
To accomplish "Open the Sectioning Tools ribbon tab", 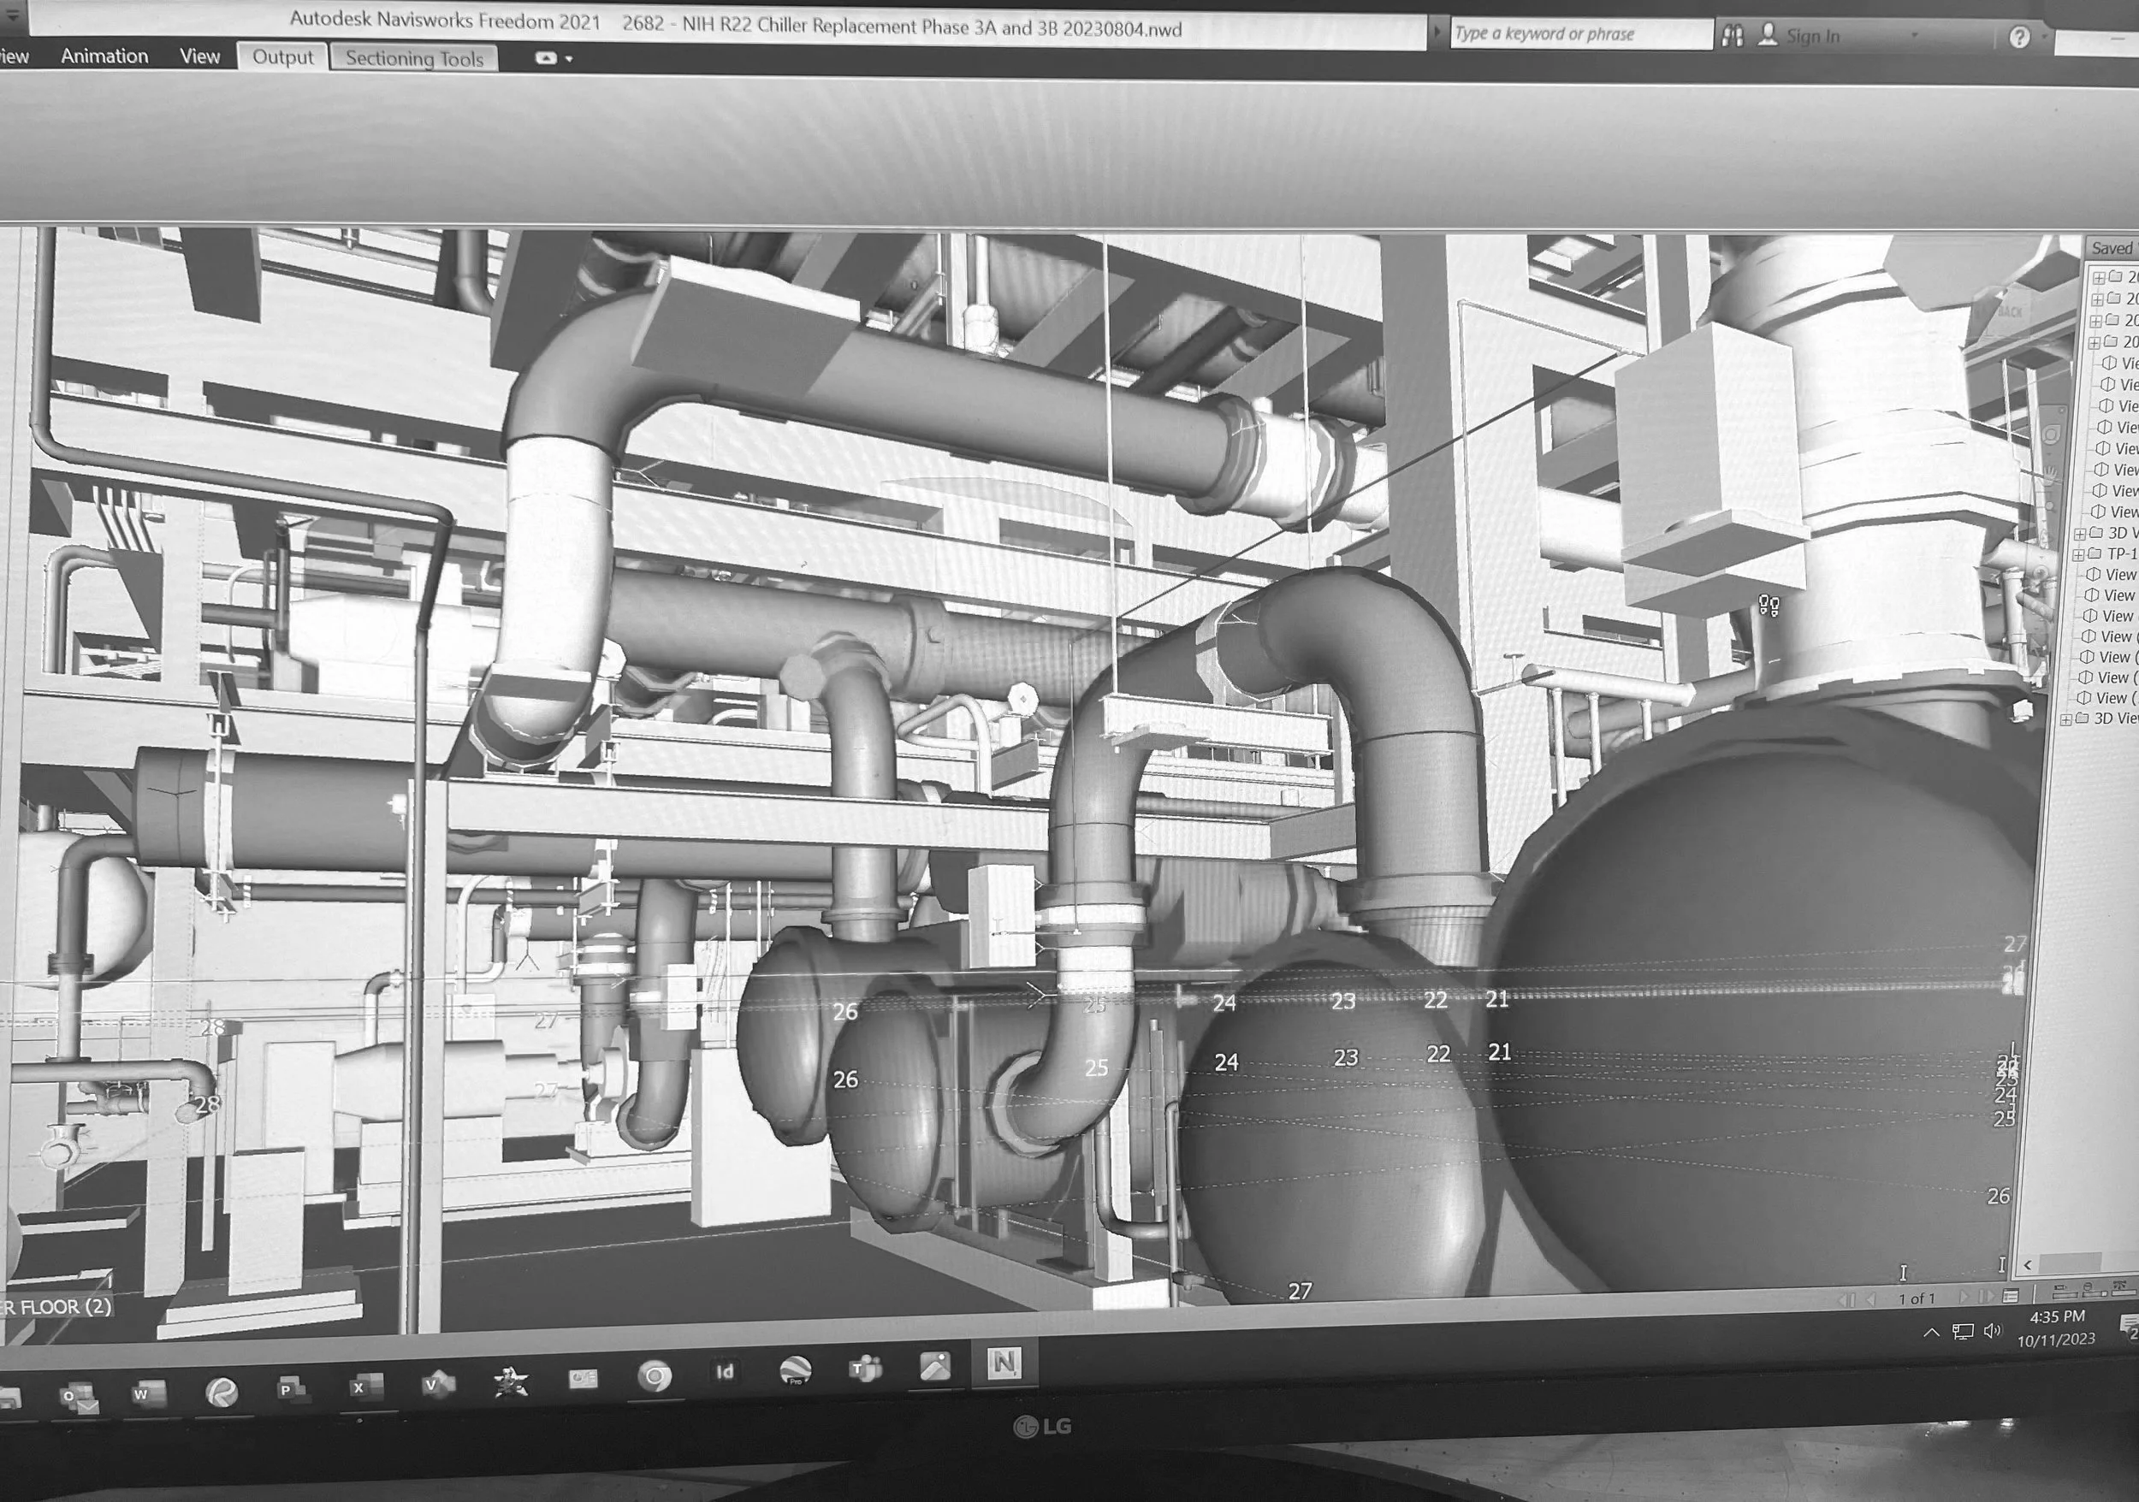I will [415, 59].
